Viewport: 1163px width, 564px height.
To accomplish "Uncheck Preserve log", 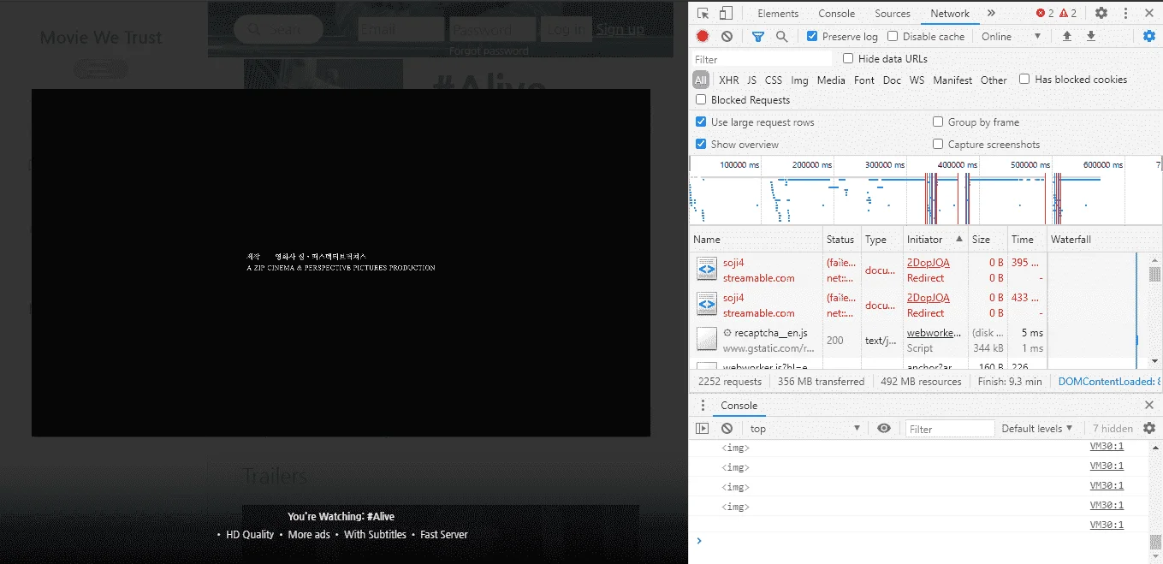I will tap(812, 36).
